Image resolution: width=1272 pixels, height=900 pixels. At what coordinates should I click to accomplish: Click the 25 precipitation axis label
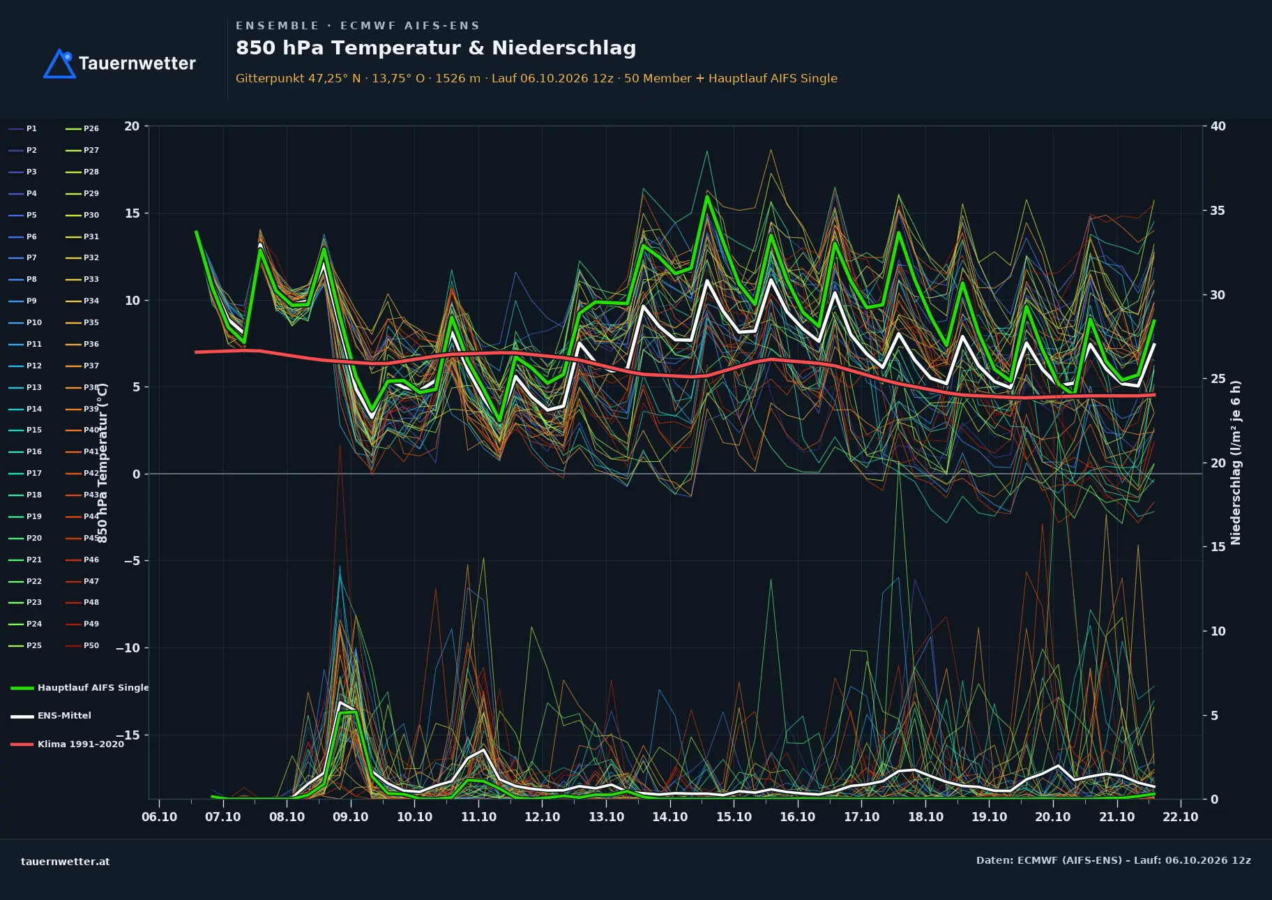pyautogui.click(x=1218, y=379)
